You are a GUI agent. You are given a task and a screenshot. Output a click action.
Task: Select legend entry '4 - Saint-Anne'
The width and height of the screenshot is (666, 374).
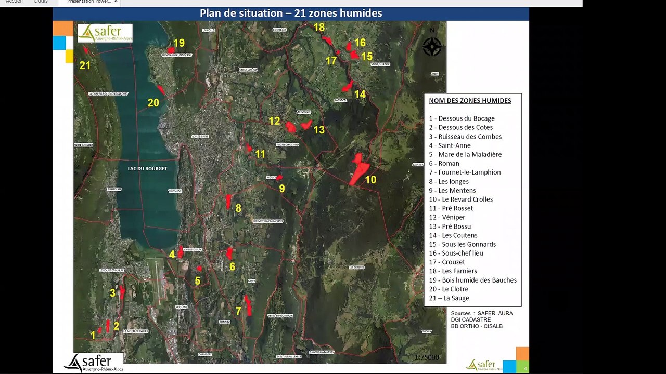(x=450, y=145)
